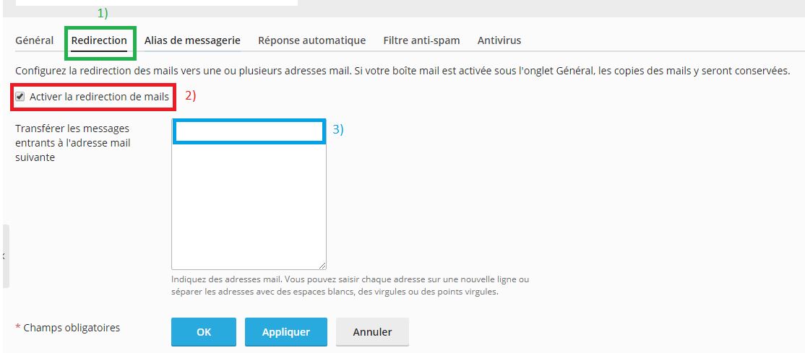The image size is (805, 353).
Task: Focus the forwarding addresses text area
Action: [x=249, y=202]
